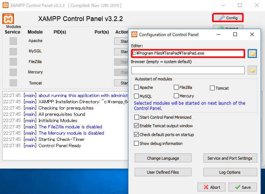This screenshot has height=194, width=265.
Task: Enable Apache autostart checkbox
Action: tap(136, 87)
